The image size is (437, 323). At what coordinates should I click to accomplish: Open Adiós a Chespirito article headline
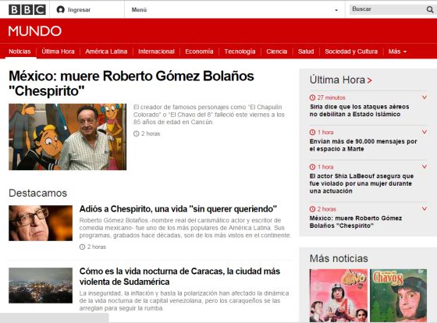(x=178, y=209)
